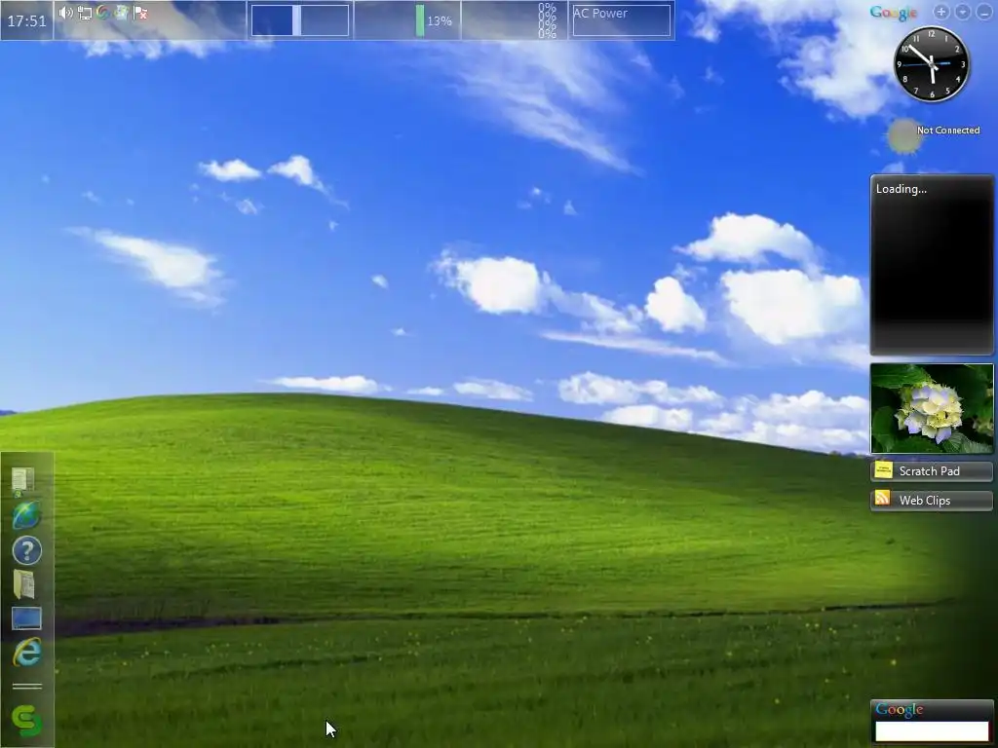
Task: Click the yellow sticky note Scratch Pad icon
Action: coord(883,470)
